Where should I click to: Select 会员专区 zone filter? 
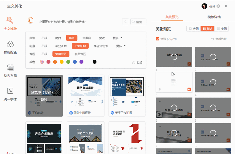(x=80, y=54)
